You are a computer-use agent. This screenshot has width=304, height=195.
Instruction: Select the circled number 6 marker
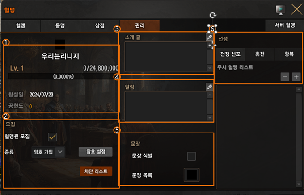[x=212, y=29]
